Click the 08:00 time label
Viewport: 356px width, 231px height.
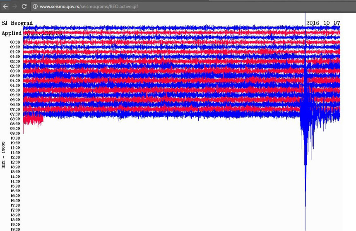pyautogui.click(x=15, y=119)
